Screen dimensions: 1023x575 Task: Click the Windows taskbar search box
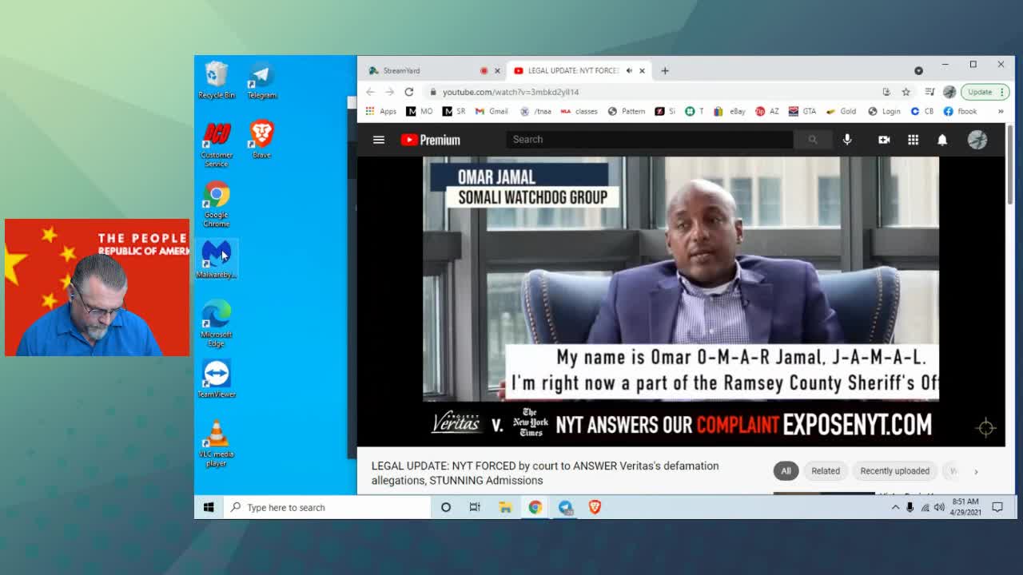328,507
